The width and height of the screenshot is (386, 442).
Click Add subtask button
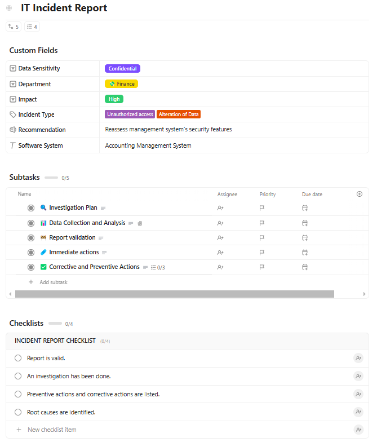pyautogui.click(x=53, y=282)
